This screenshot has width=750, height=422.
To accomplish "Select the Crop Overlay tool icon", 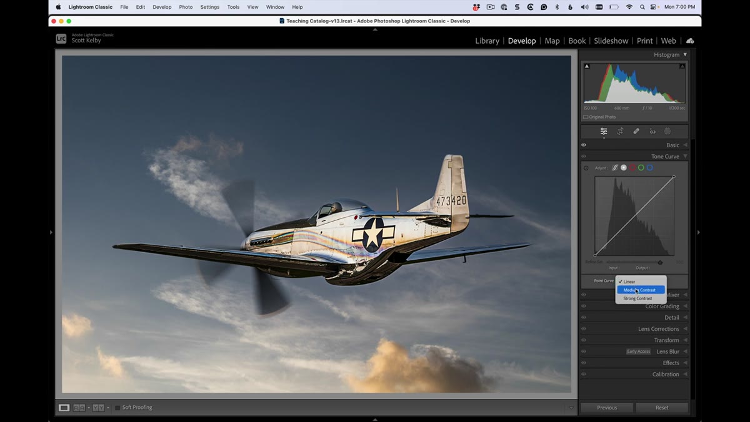I will click(620, 131).
